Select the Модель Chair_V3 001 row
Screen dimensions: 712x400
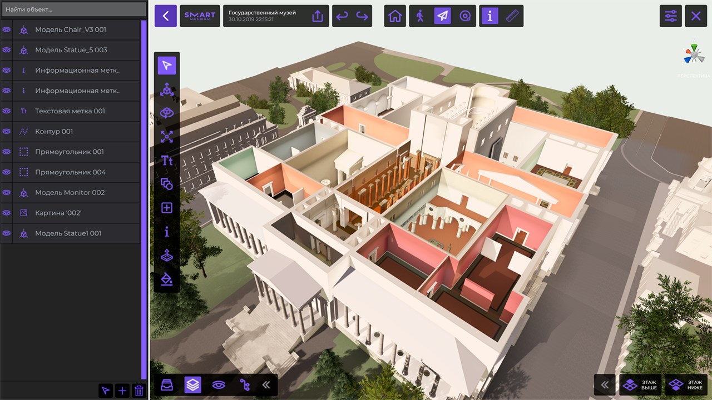click(70, 29)
